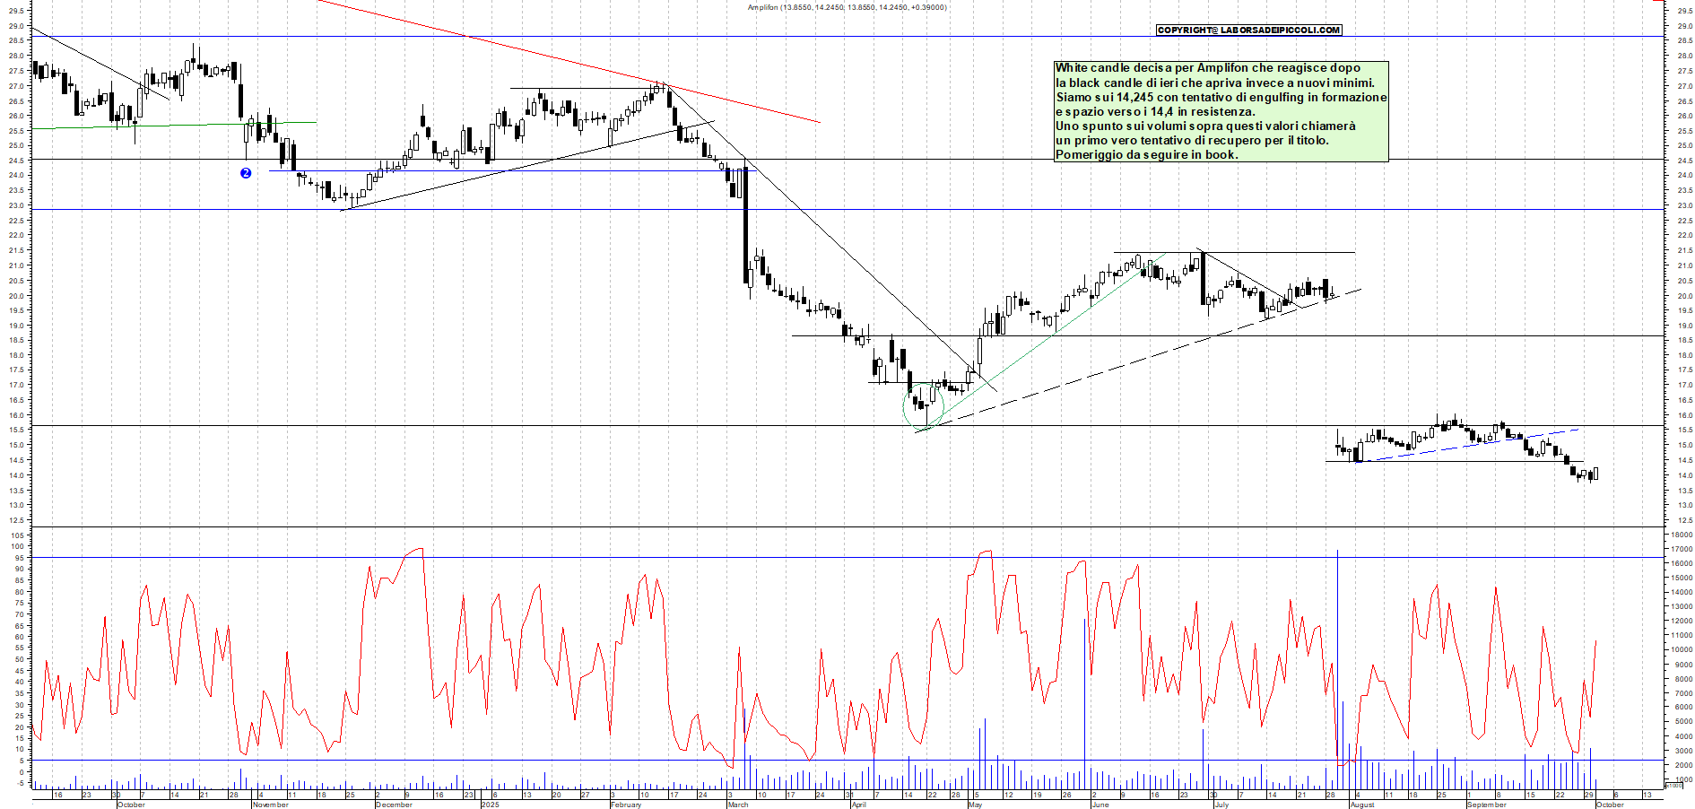
Task: Click the 29.0 price label on right axis
Action: click(x=1684, y=26)
